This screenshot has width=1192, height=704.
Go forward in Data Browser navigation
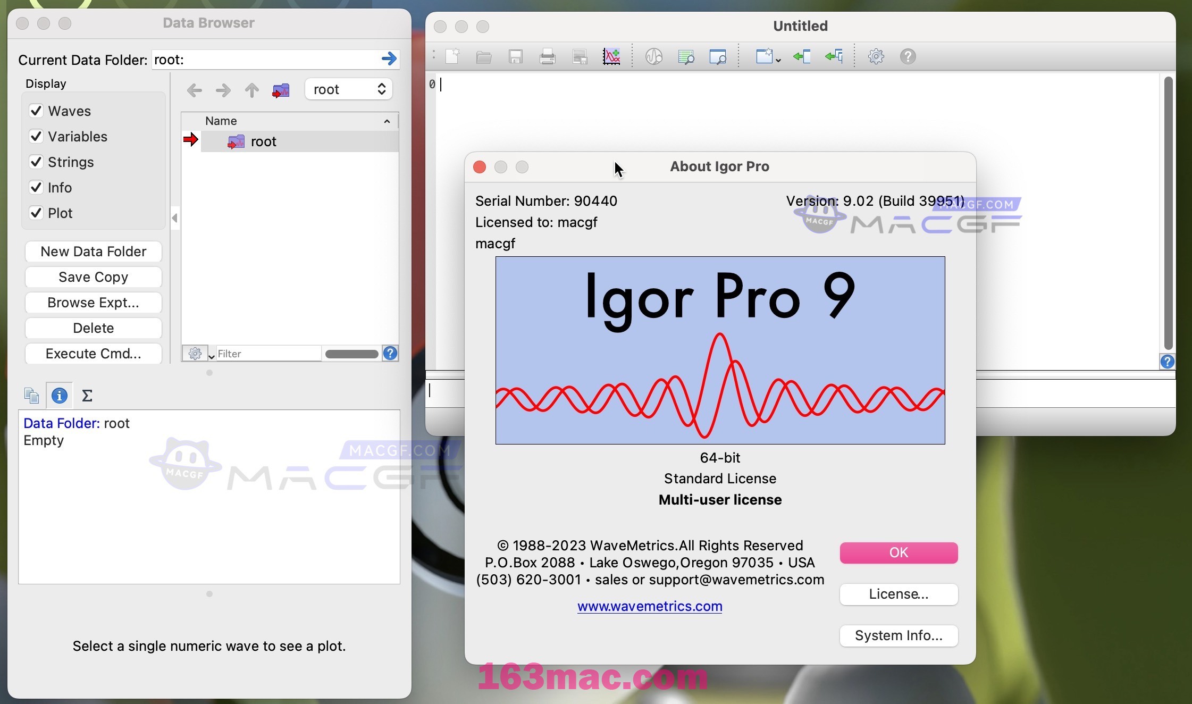pos(223,90)
